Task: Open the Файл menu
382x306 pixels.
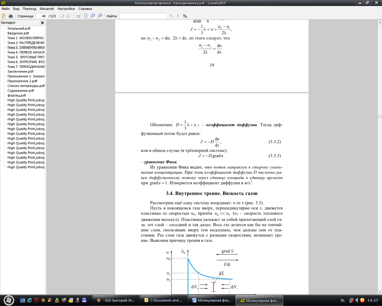Action: (6, 9)
